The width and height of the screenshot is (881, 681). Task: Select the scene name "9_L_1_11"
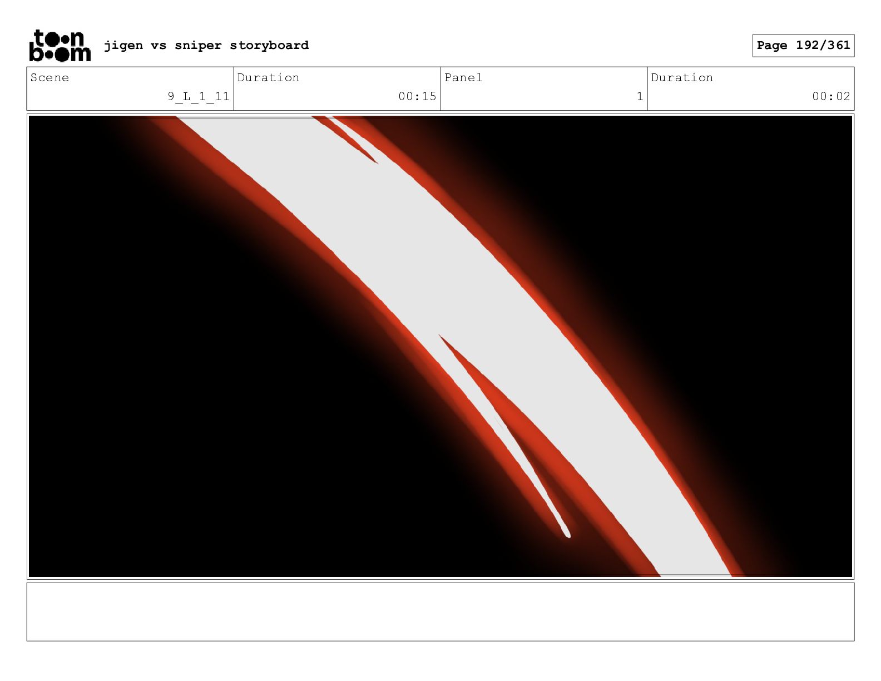point(199,96)
